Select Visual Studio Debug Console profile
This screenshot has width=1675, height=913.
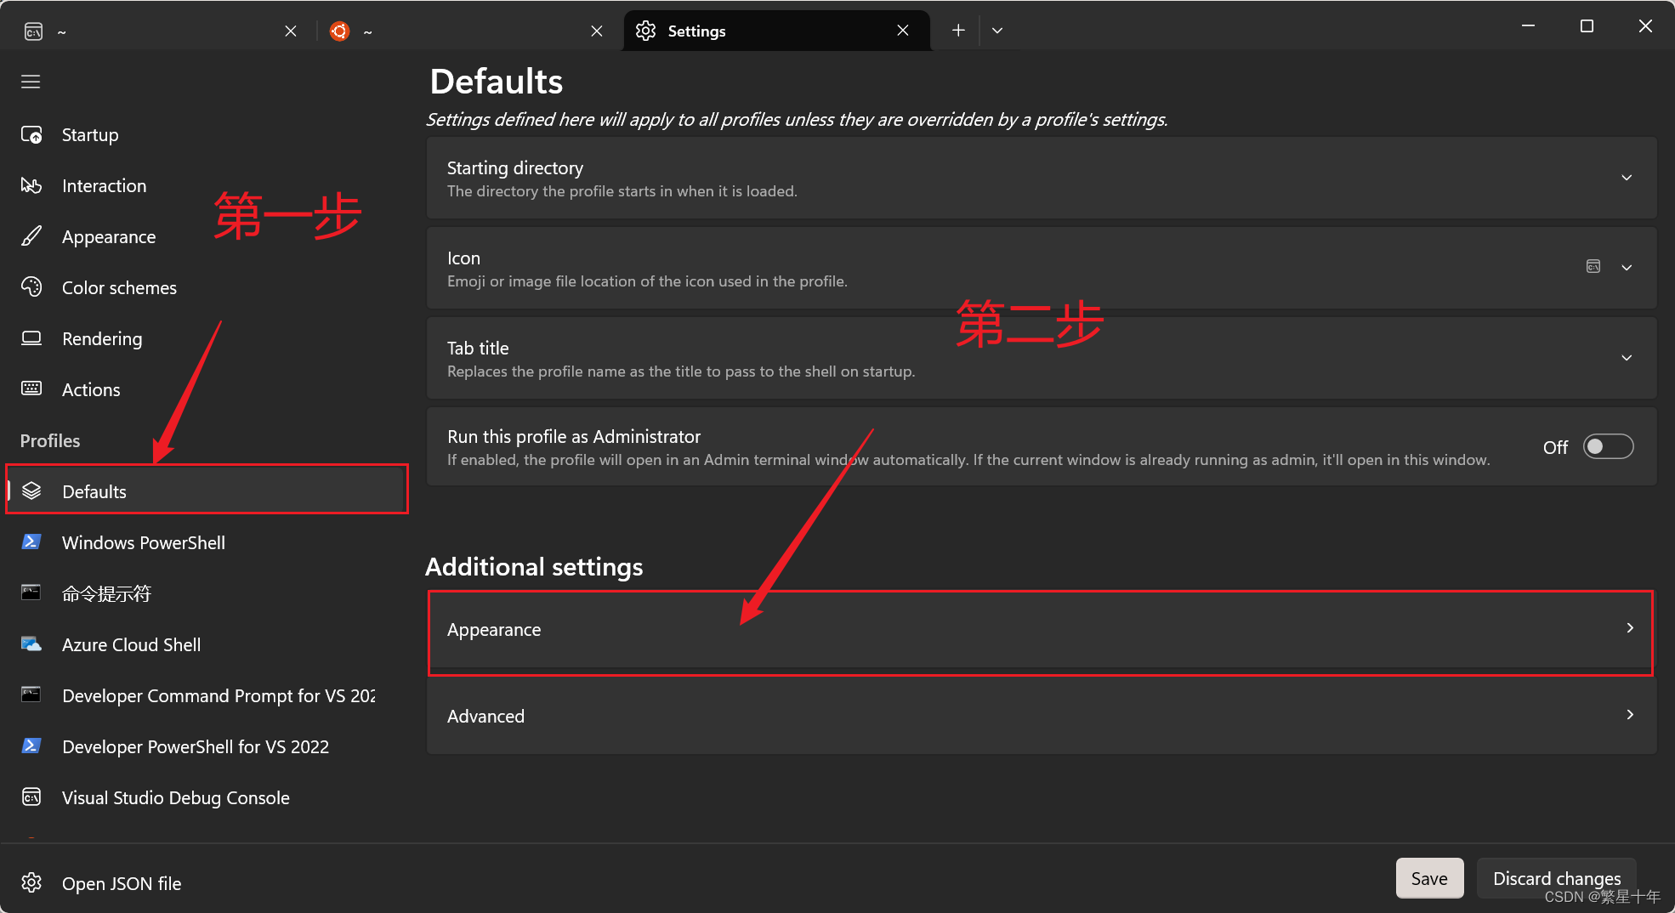207,797
